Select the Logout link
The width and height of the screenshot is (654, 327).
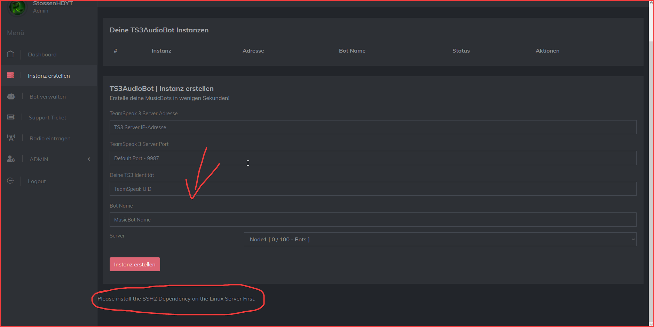pos(37,181)
